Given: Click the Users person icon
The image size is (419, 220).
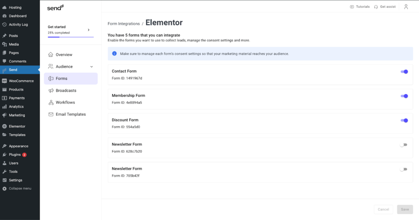Looking at the screenshot, I should 4,163.
